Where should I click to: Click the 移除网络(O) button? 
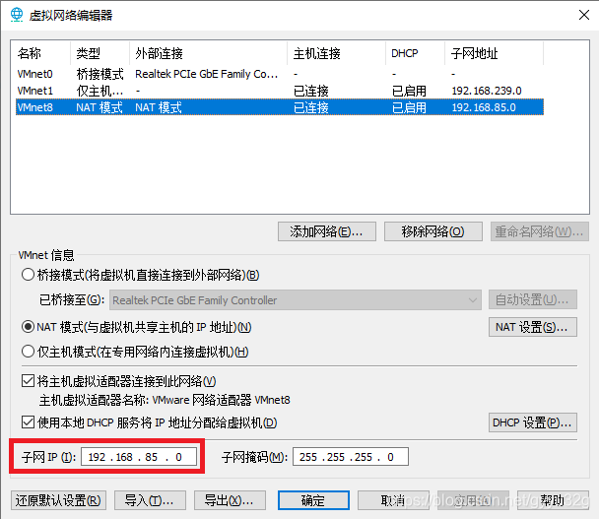tap(433, 231)
